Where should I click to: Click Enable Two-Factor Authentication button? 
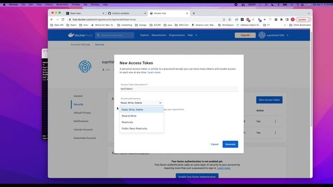(197, 176)
